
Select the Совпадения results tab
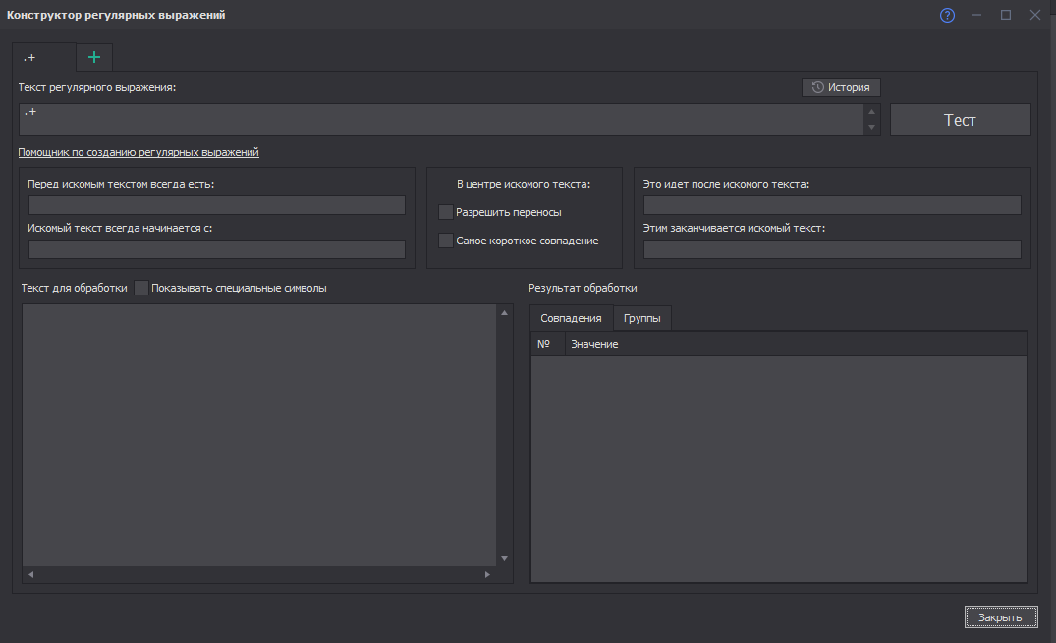pyautogui.click(x=571, y=318)
